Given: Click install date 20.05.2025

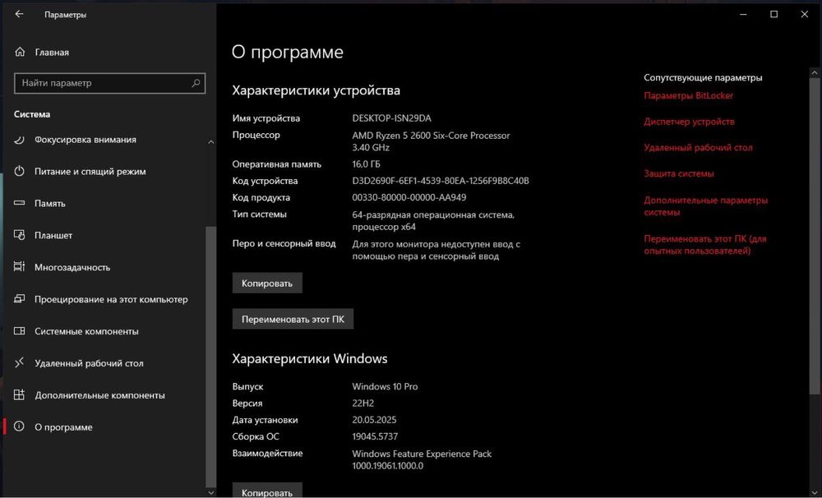Looking at the screenshot, I should click(x=374, y=420).
